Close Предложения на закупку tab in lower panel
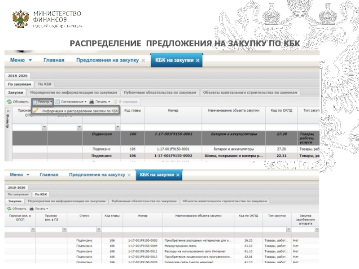359x269 pixels. 129,175
